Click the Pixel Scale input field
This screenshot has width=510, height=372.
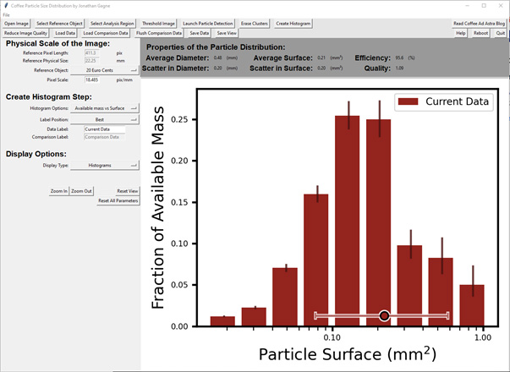[x=104, y=79]
